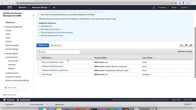This screenshot has height=110, width=196.
Task: Close the downloads bar
Action: (x=194, y=104)
